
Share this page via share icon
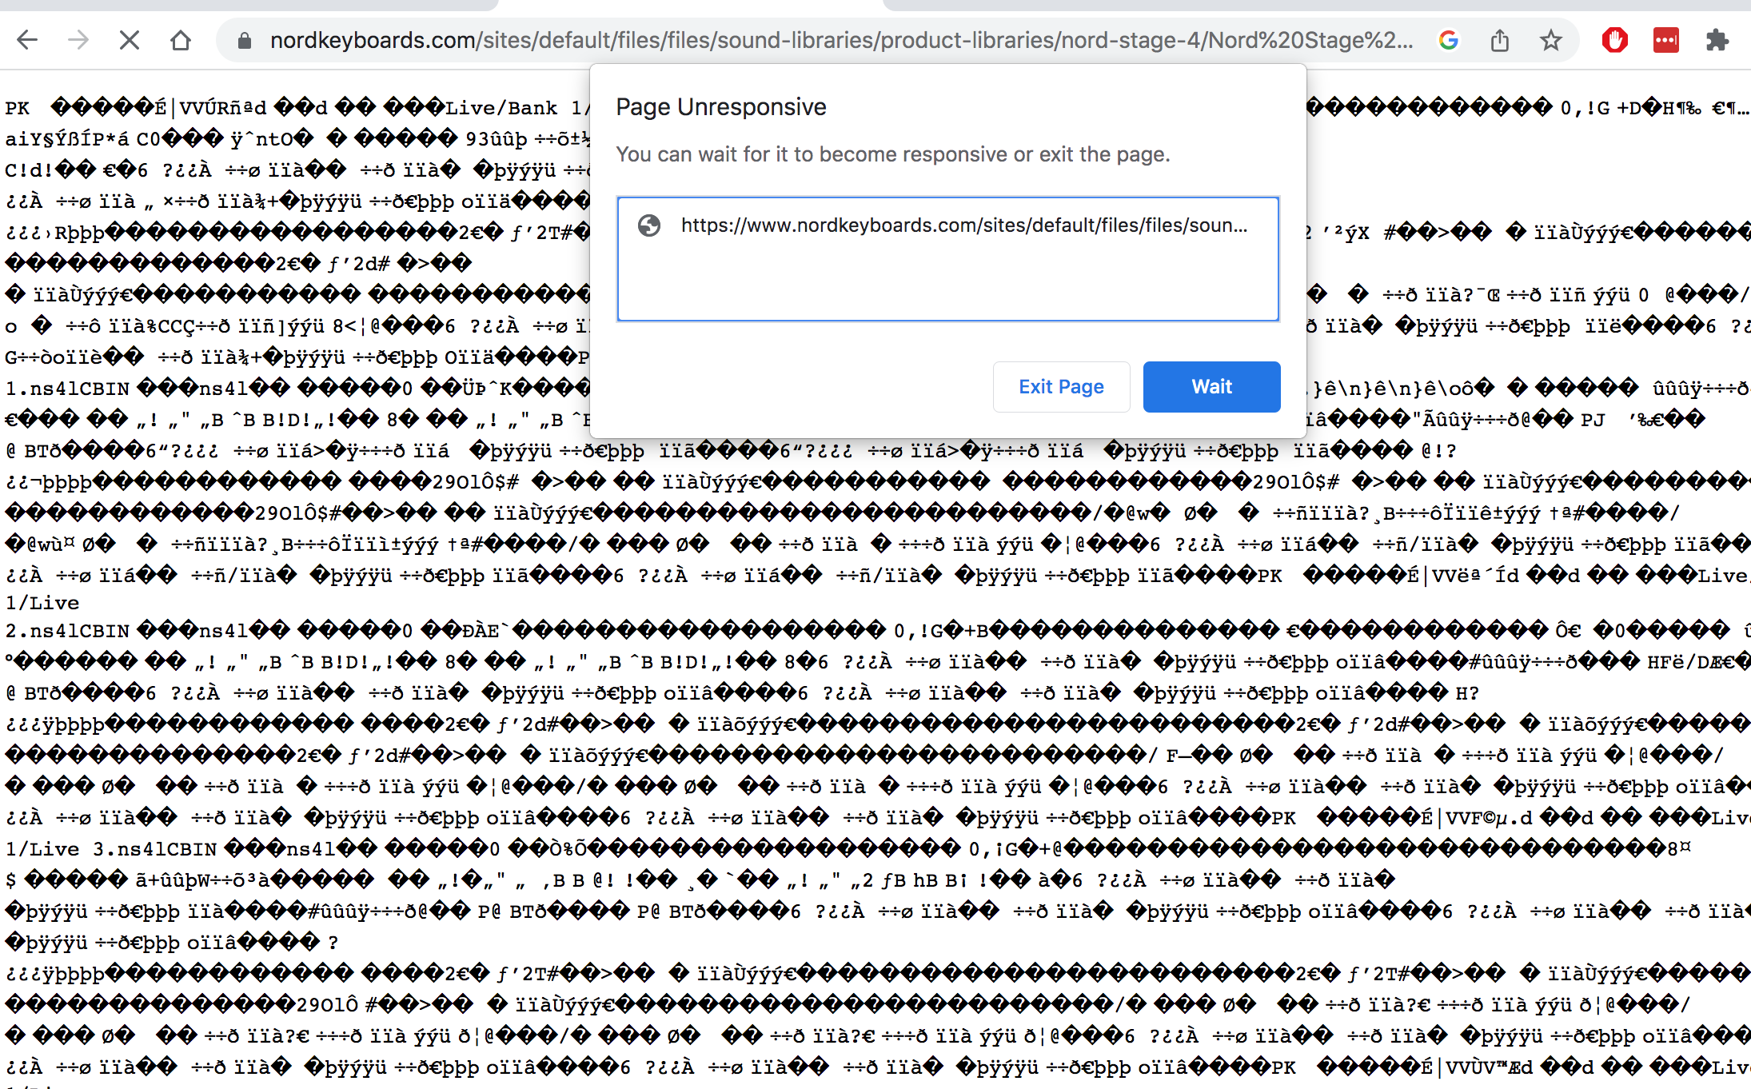(1500, 40)
